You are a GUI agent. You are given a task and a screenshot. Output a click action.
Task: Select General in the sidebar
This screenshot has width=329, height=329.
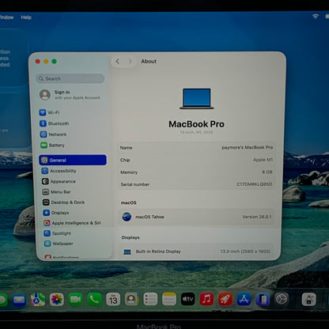73,160
